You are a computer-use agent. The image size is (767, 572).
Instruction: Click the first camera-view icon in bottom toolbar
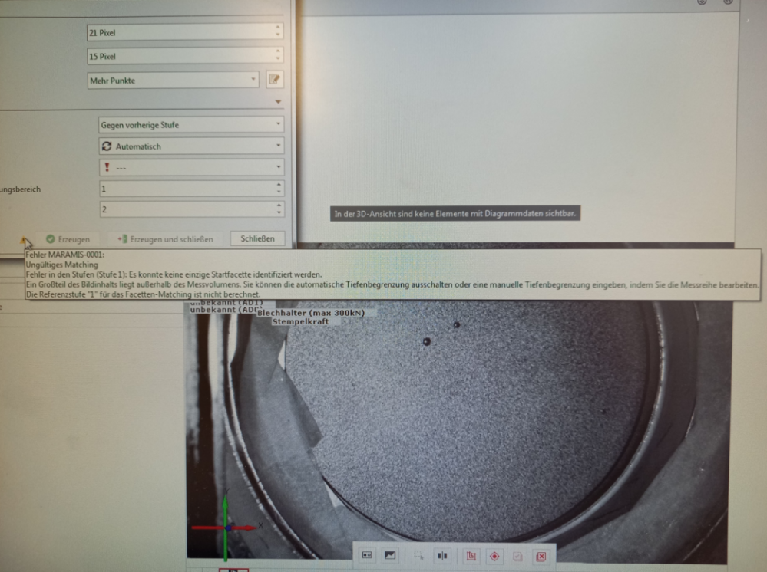point(368,555)
